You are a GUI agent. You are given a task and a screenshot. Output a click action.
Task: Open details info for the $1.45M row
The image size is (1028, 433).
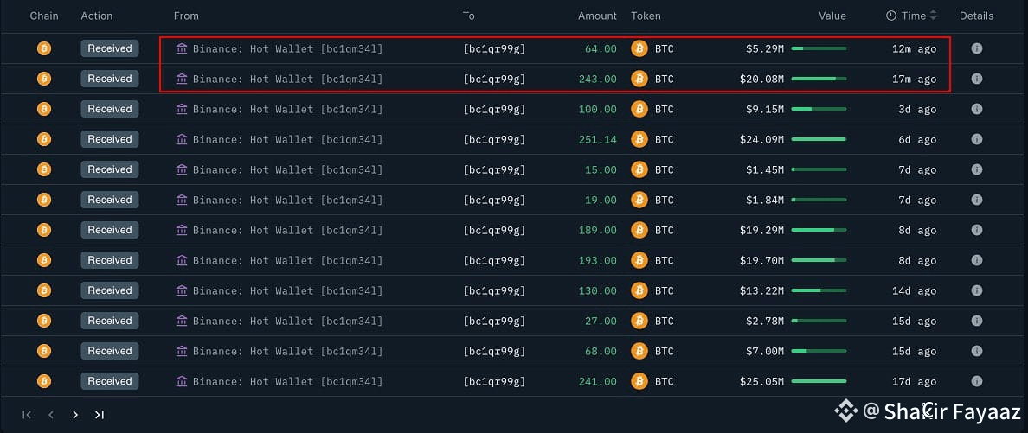(x=976, y=169)
